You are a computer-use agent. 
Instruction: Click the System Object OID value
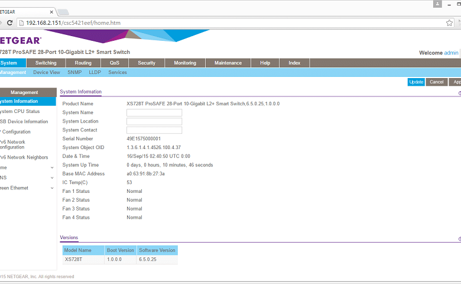point(154,147)
